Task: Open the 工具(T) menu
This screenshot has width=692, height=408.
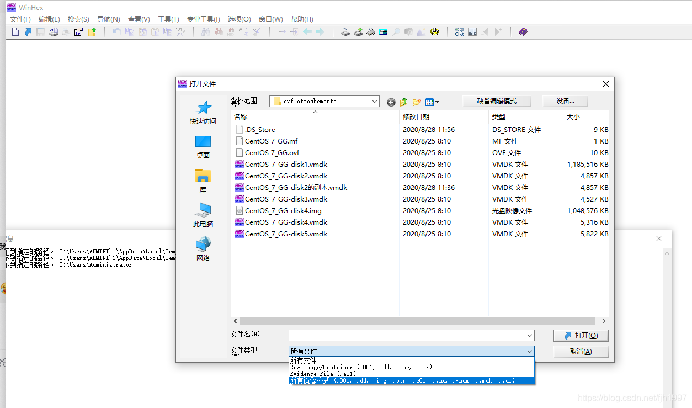Action: click(168, 19)
